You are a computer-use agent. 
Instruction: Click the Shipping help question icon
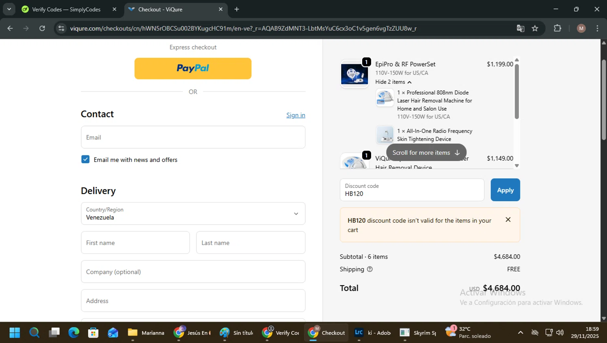tap(369, 269)
